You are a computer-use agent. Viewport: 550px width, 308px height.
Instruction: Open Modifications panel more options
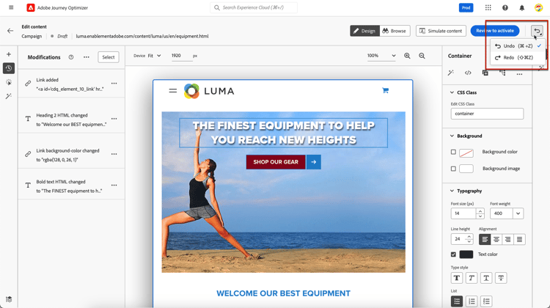pyautogui.click(x=87, y=57)
